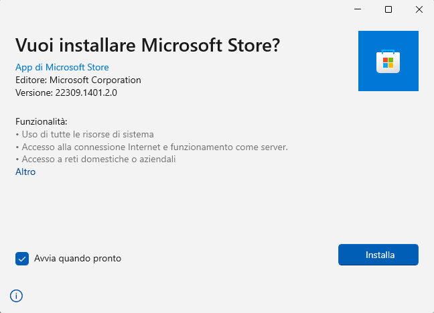Click the Microsoft Store shopping bag logo
434x313 pixels.
pos(388,61)
